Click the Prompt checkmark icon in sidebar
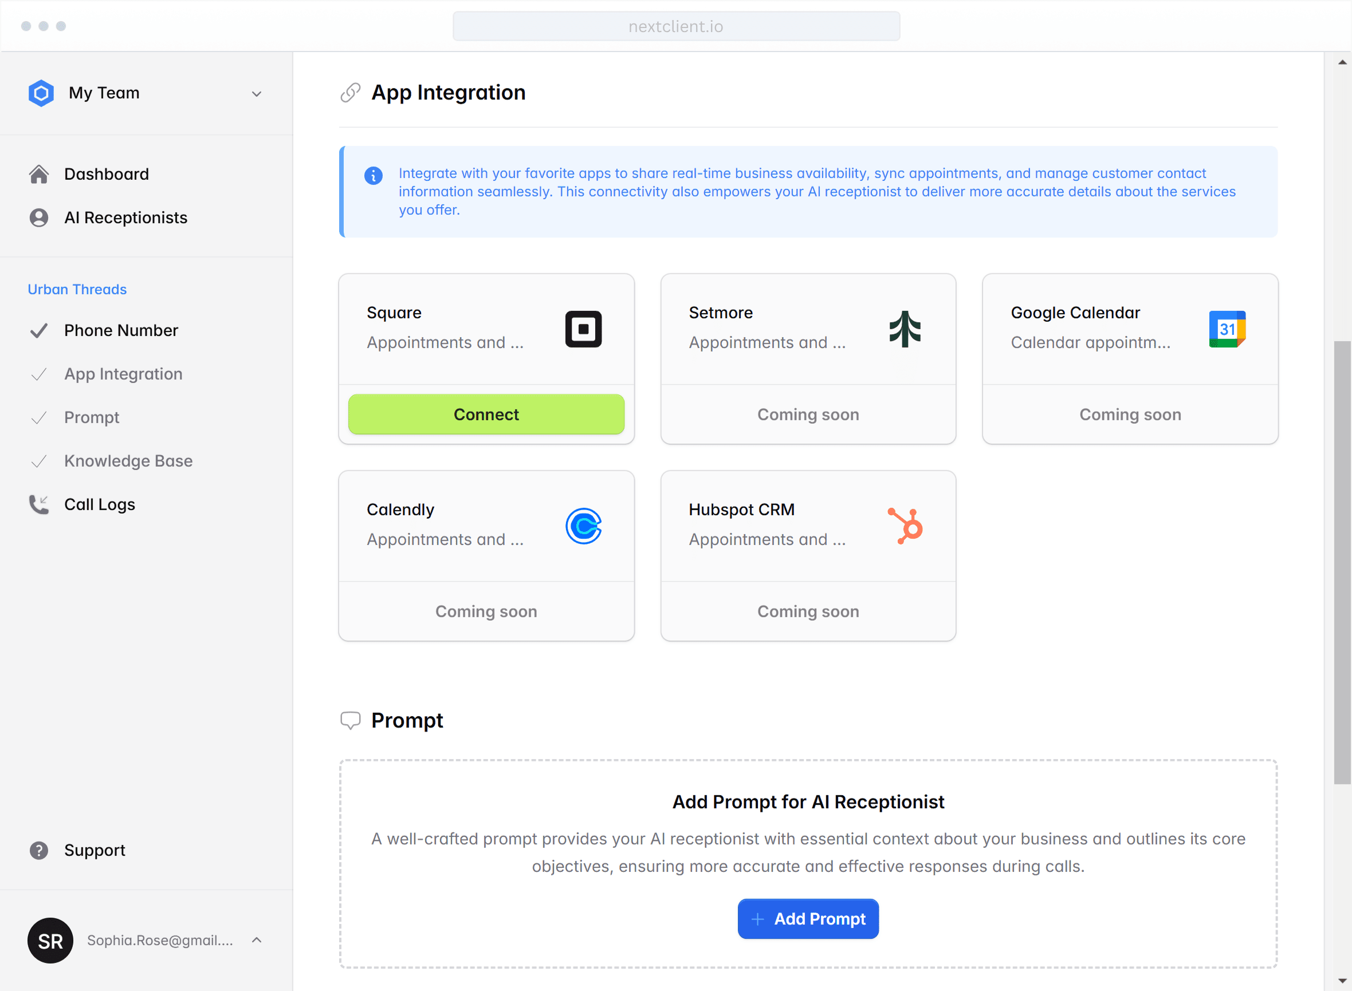 click(39, 417)
